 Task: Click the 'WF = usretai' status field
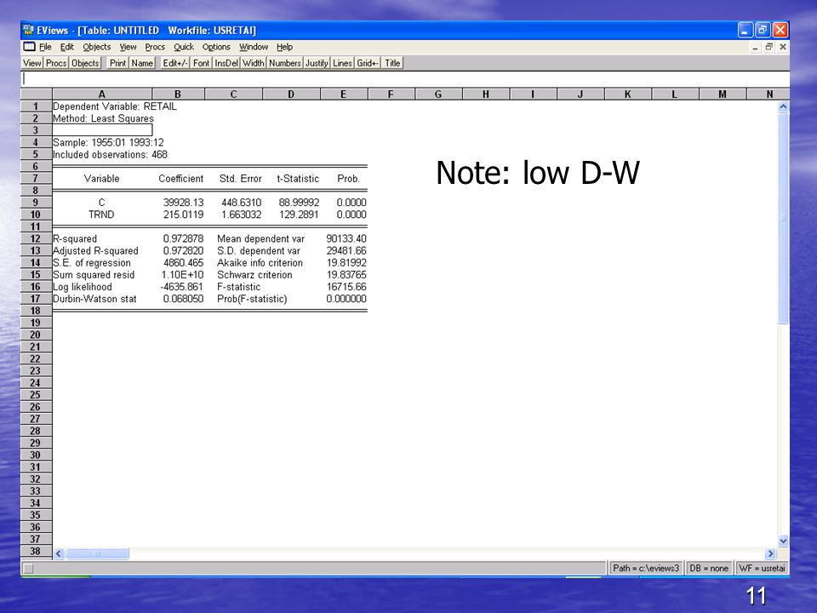[x=761, y=568]
